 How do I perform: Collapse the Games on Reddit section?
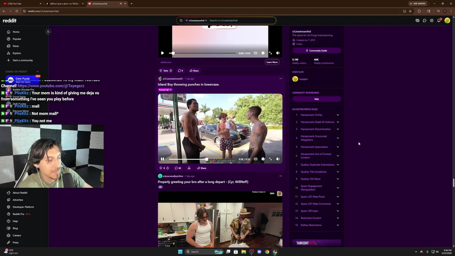click(x=37, y=71)
